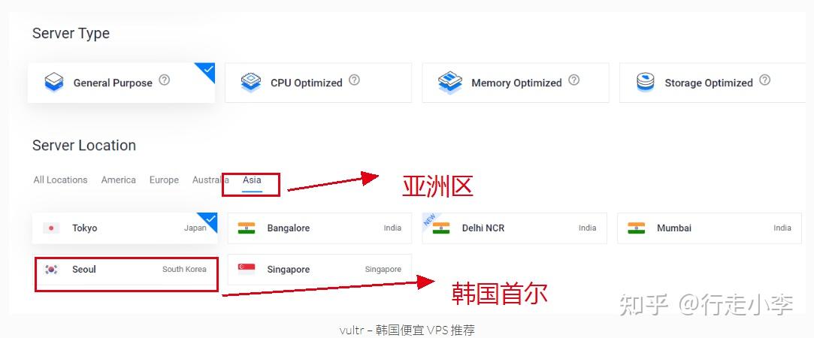This screenshot has width=814, height=338.
Task: Toggle the General Purpose selected checkmark
Action: click(206, 71)
